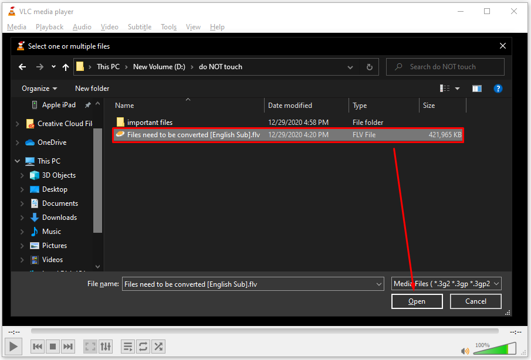
Task: Click the Cancel button
Action: click(x=475, y=301)
